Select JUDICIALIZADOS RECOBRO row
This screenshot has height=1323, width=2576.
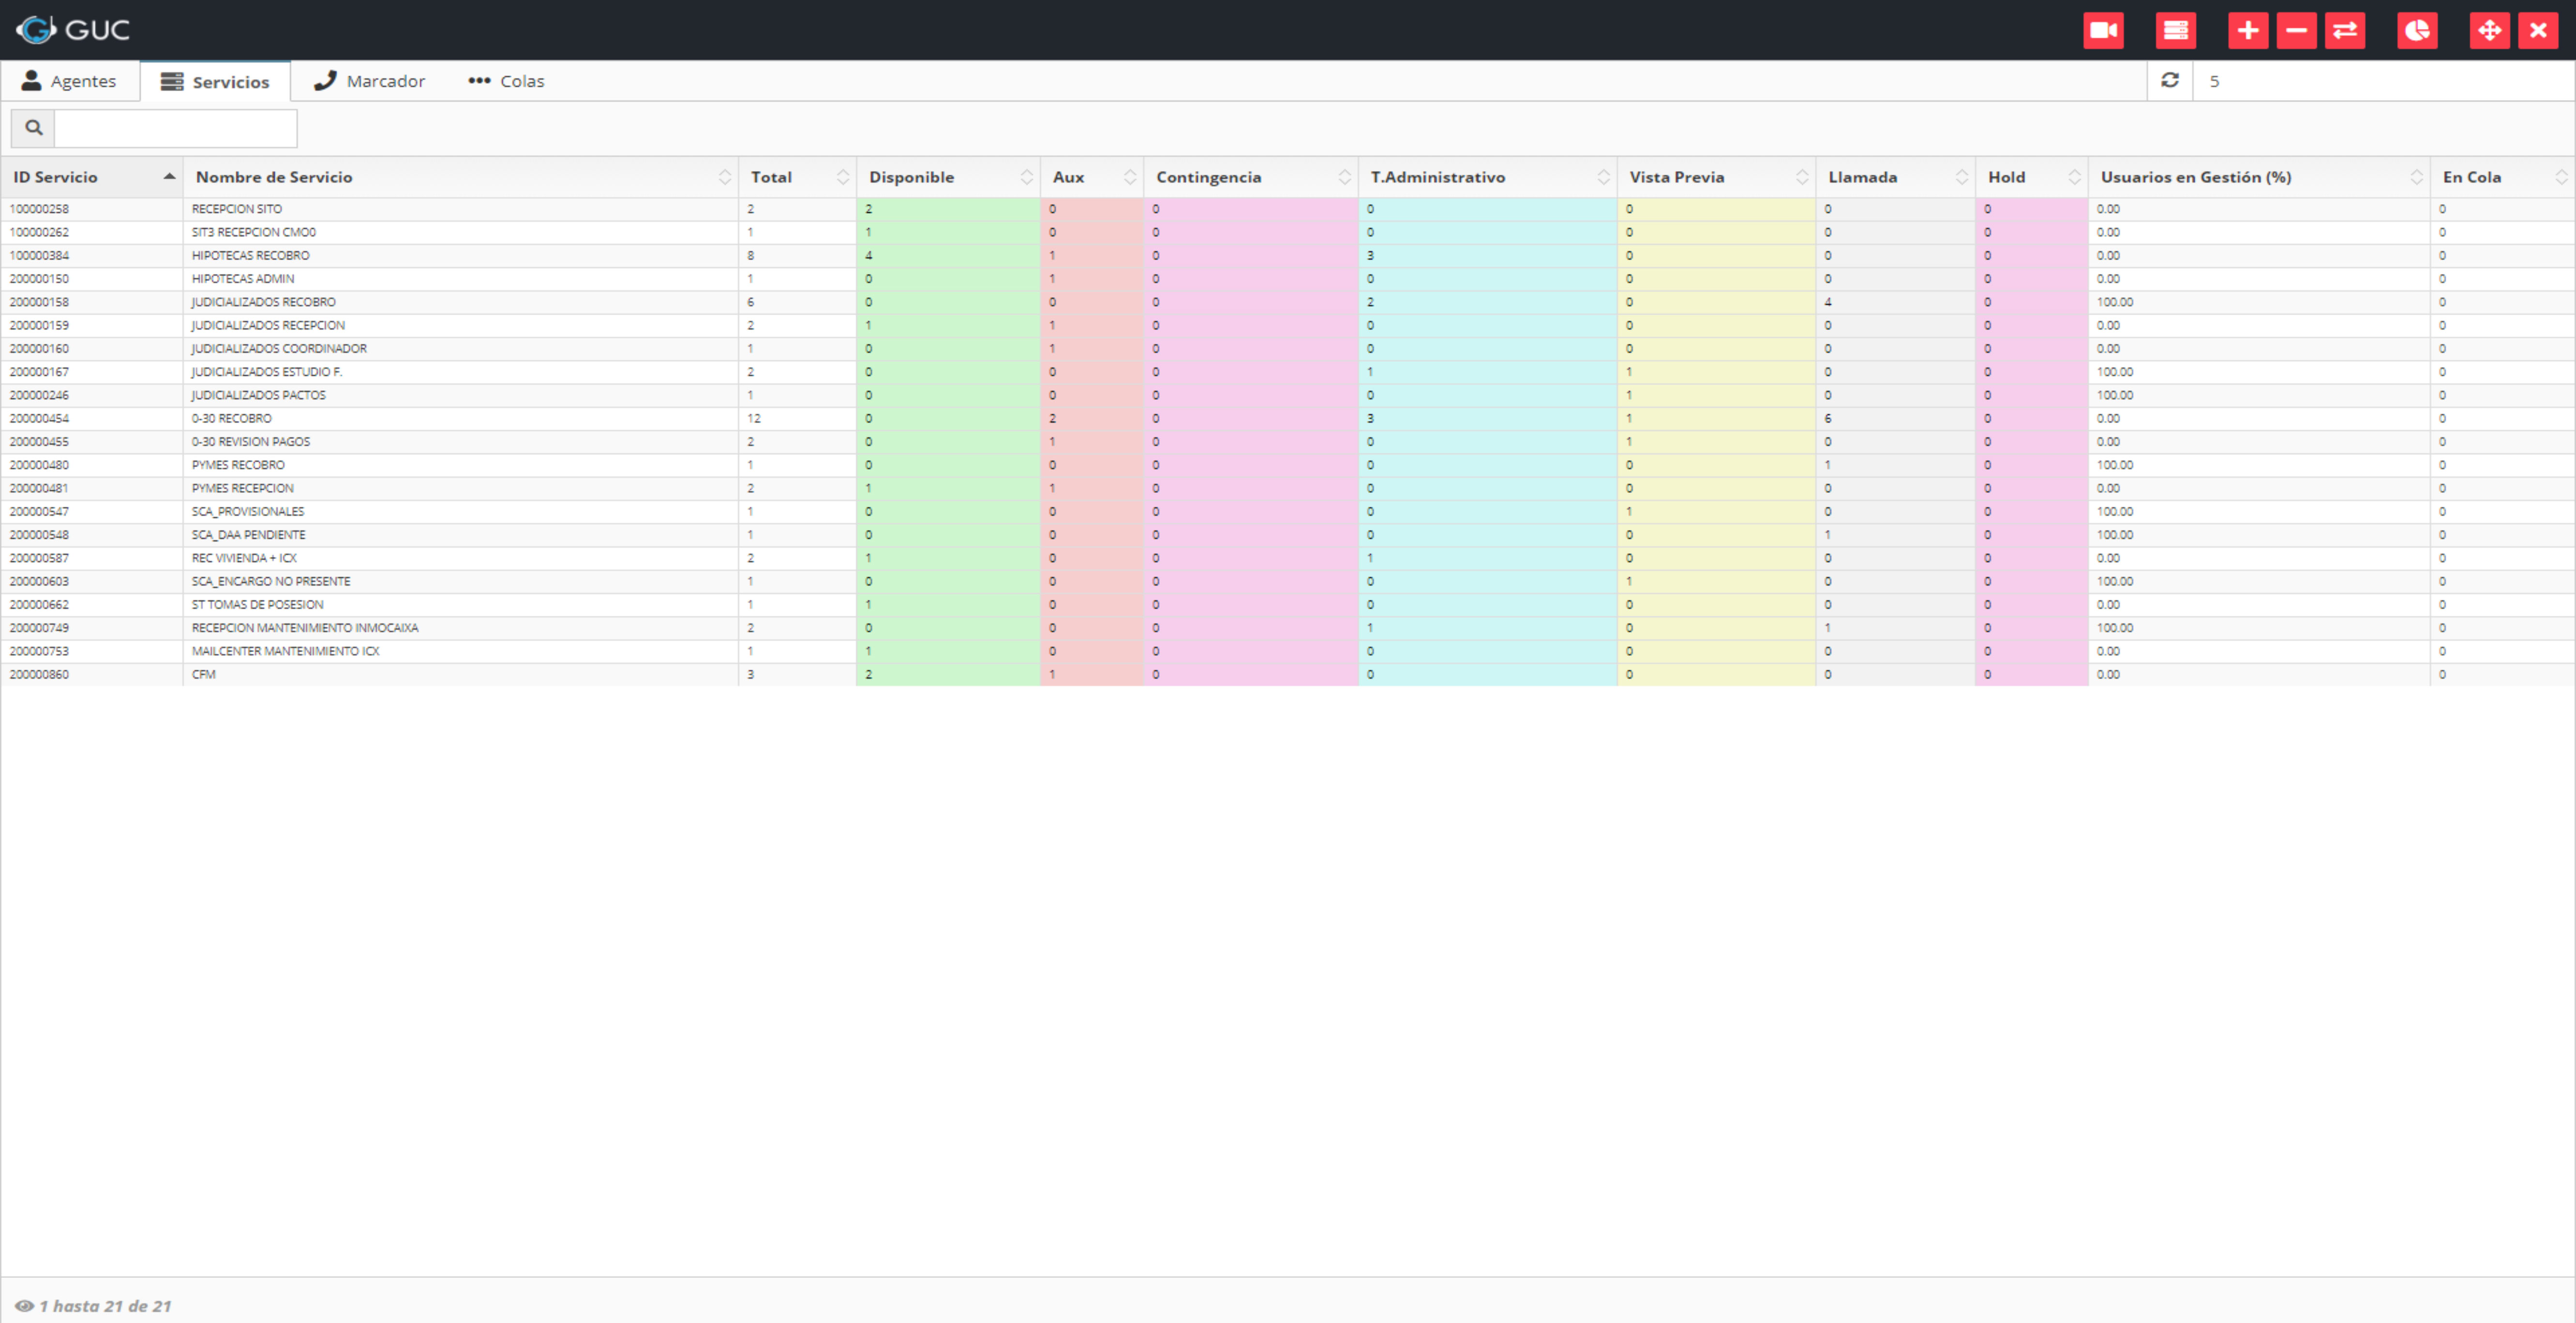1288,302
